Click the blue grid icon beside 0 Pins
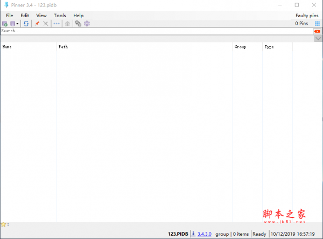This screenshot has height=239, width=323. point(317,24)
